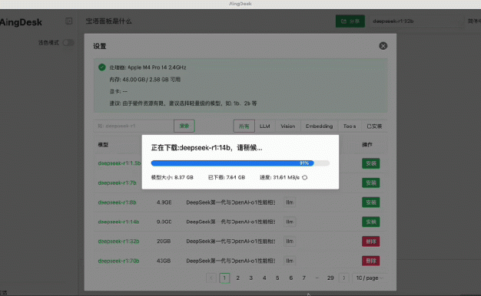The height and width of the screenshot is (296, 481).
Task: Close the settings dialog with the X icon
Action: (x=383, y=46)
